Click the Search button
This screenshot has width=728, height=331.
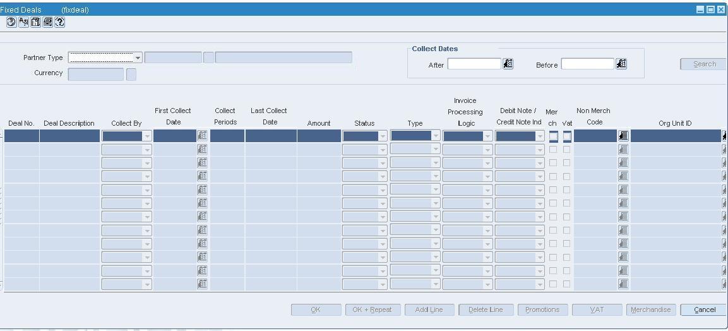pyautogui.click(x=704, y=64)
